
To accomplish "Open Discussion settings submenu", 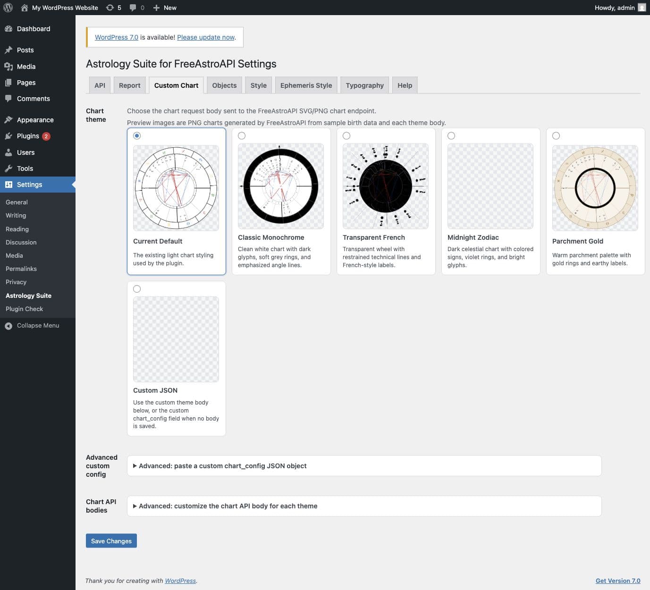I will pyautogui.click(x=21, y=242).
